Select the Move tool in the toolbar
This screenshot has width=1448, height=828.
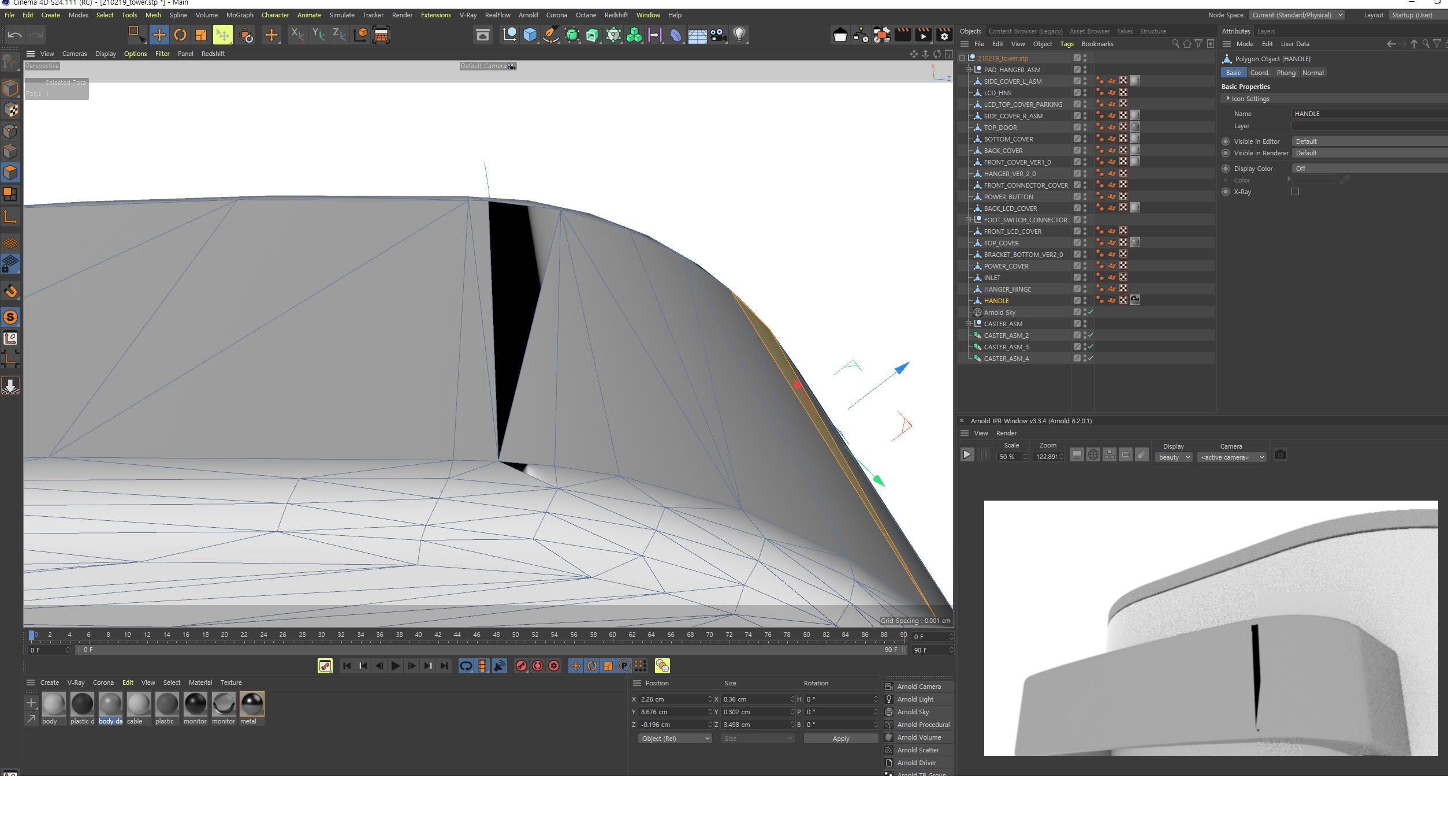[159, 35]
